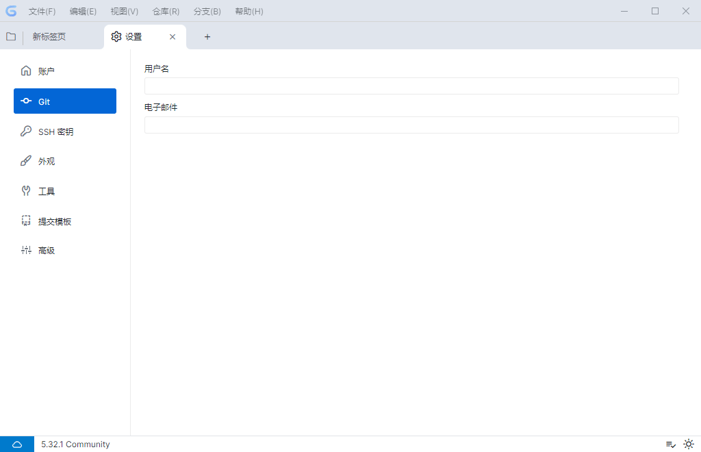Viewport: 701px width, 452px height.
Task: Switch to the 外观 appearance settings
Action: tap(48, 161)
